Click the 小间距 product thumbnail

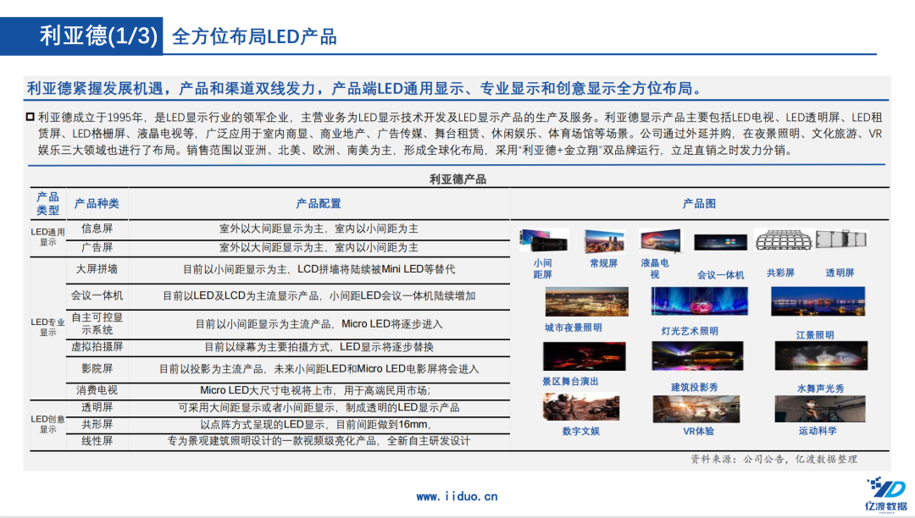tap(543, 240)
